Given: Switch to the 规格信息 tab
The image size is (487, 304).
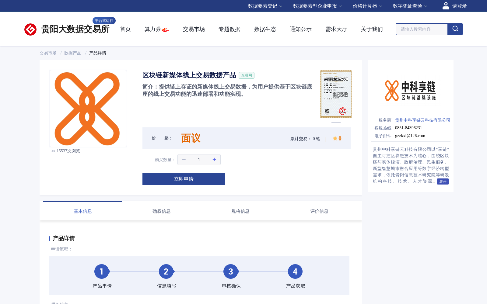Looking at the screenshot, I should [240, 211].
